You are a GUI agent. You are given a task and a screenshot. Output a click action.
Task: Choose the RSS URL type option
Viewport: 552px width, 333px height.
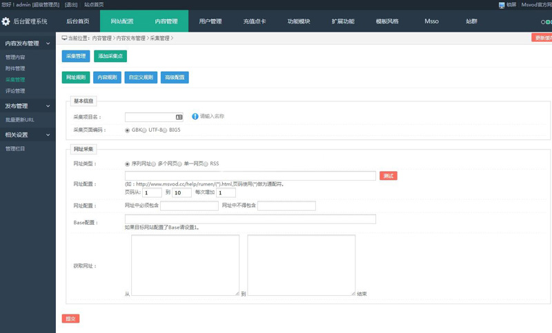(206, 164)
